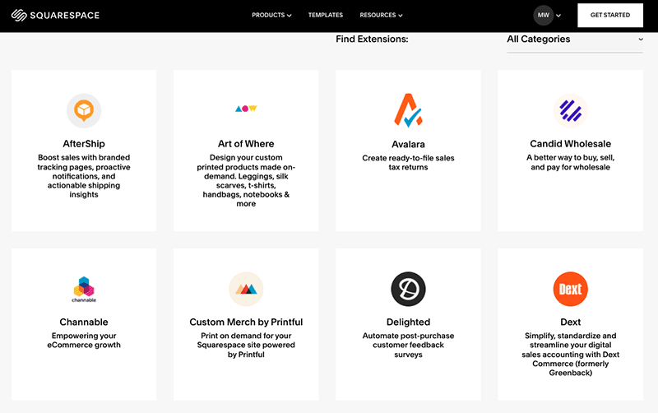Open the Channable logo icon
Viewport: 658px width, 413px height.
click(x=84, y=290)
